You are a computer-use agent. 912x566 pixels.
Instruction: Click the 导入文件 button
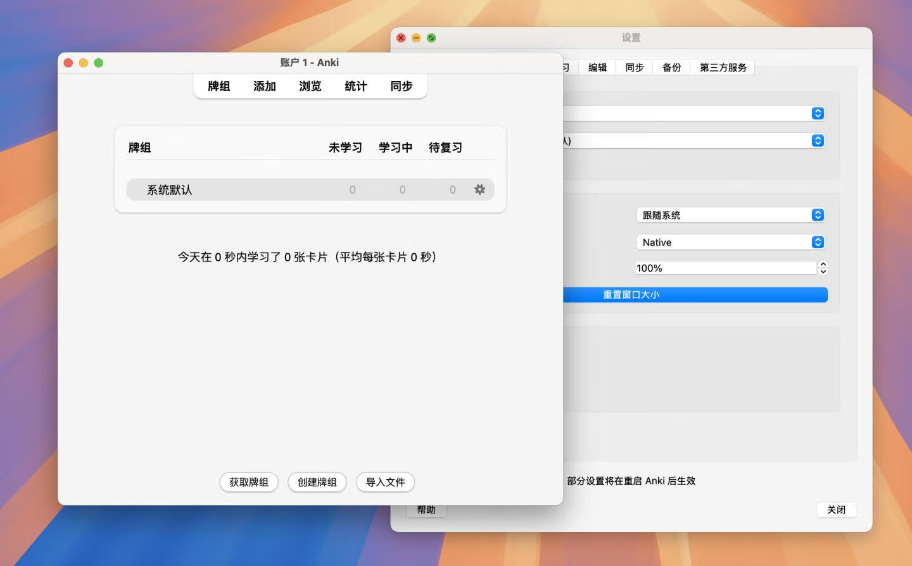point(386,482)
